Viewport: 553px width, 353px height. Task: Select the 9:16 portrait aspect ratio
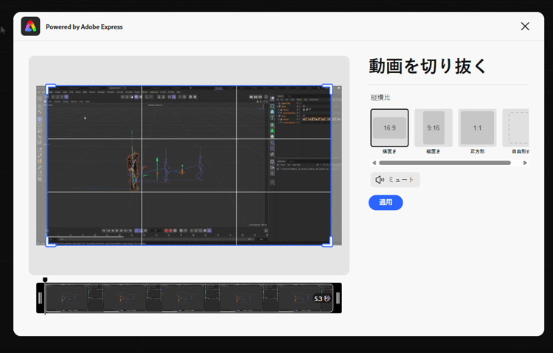433,127
